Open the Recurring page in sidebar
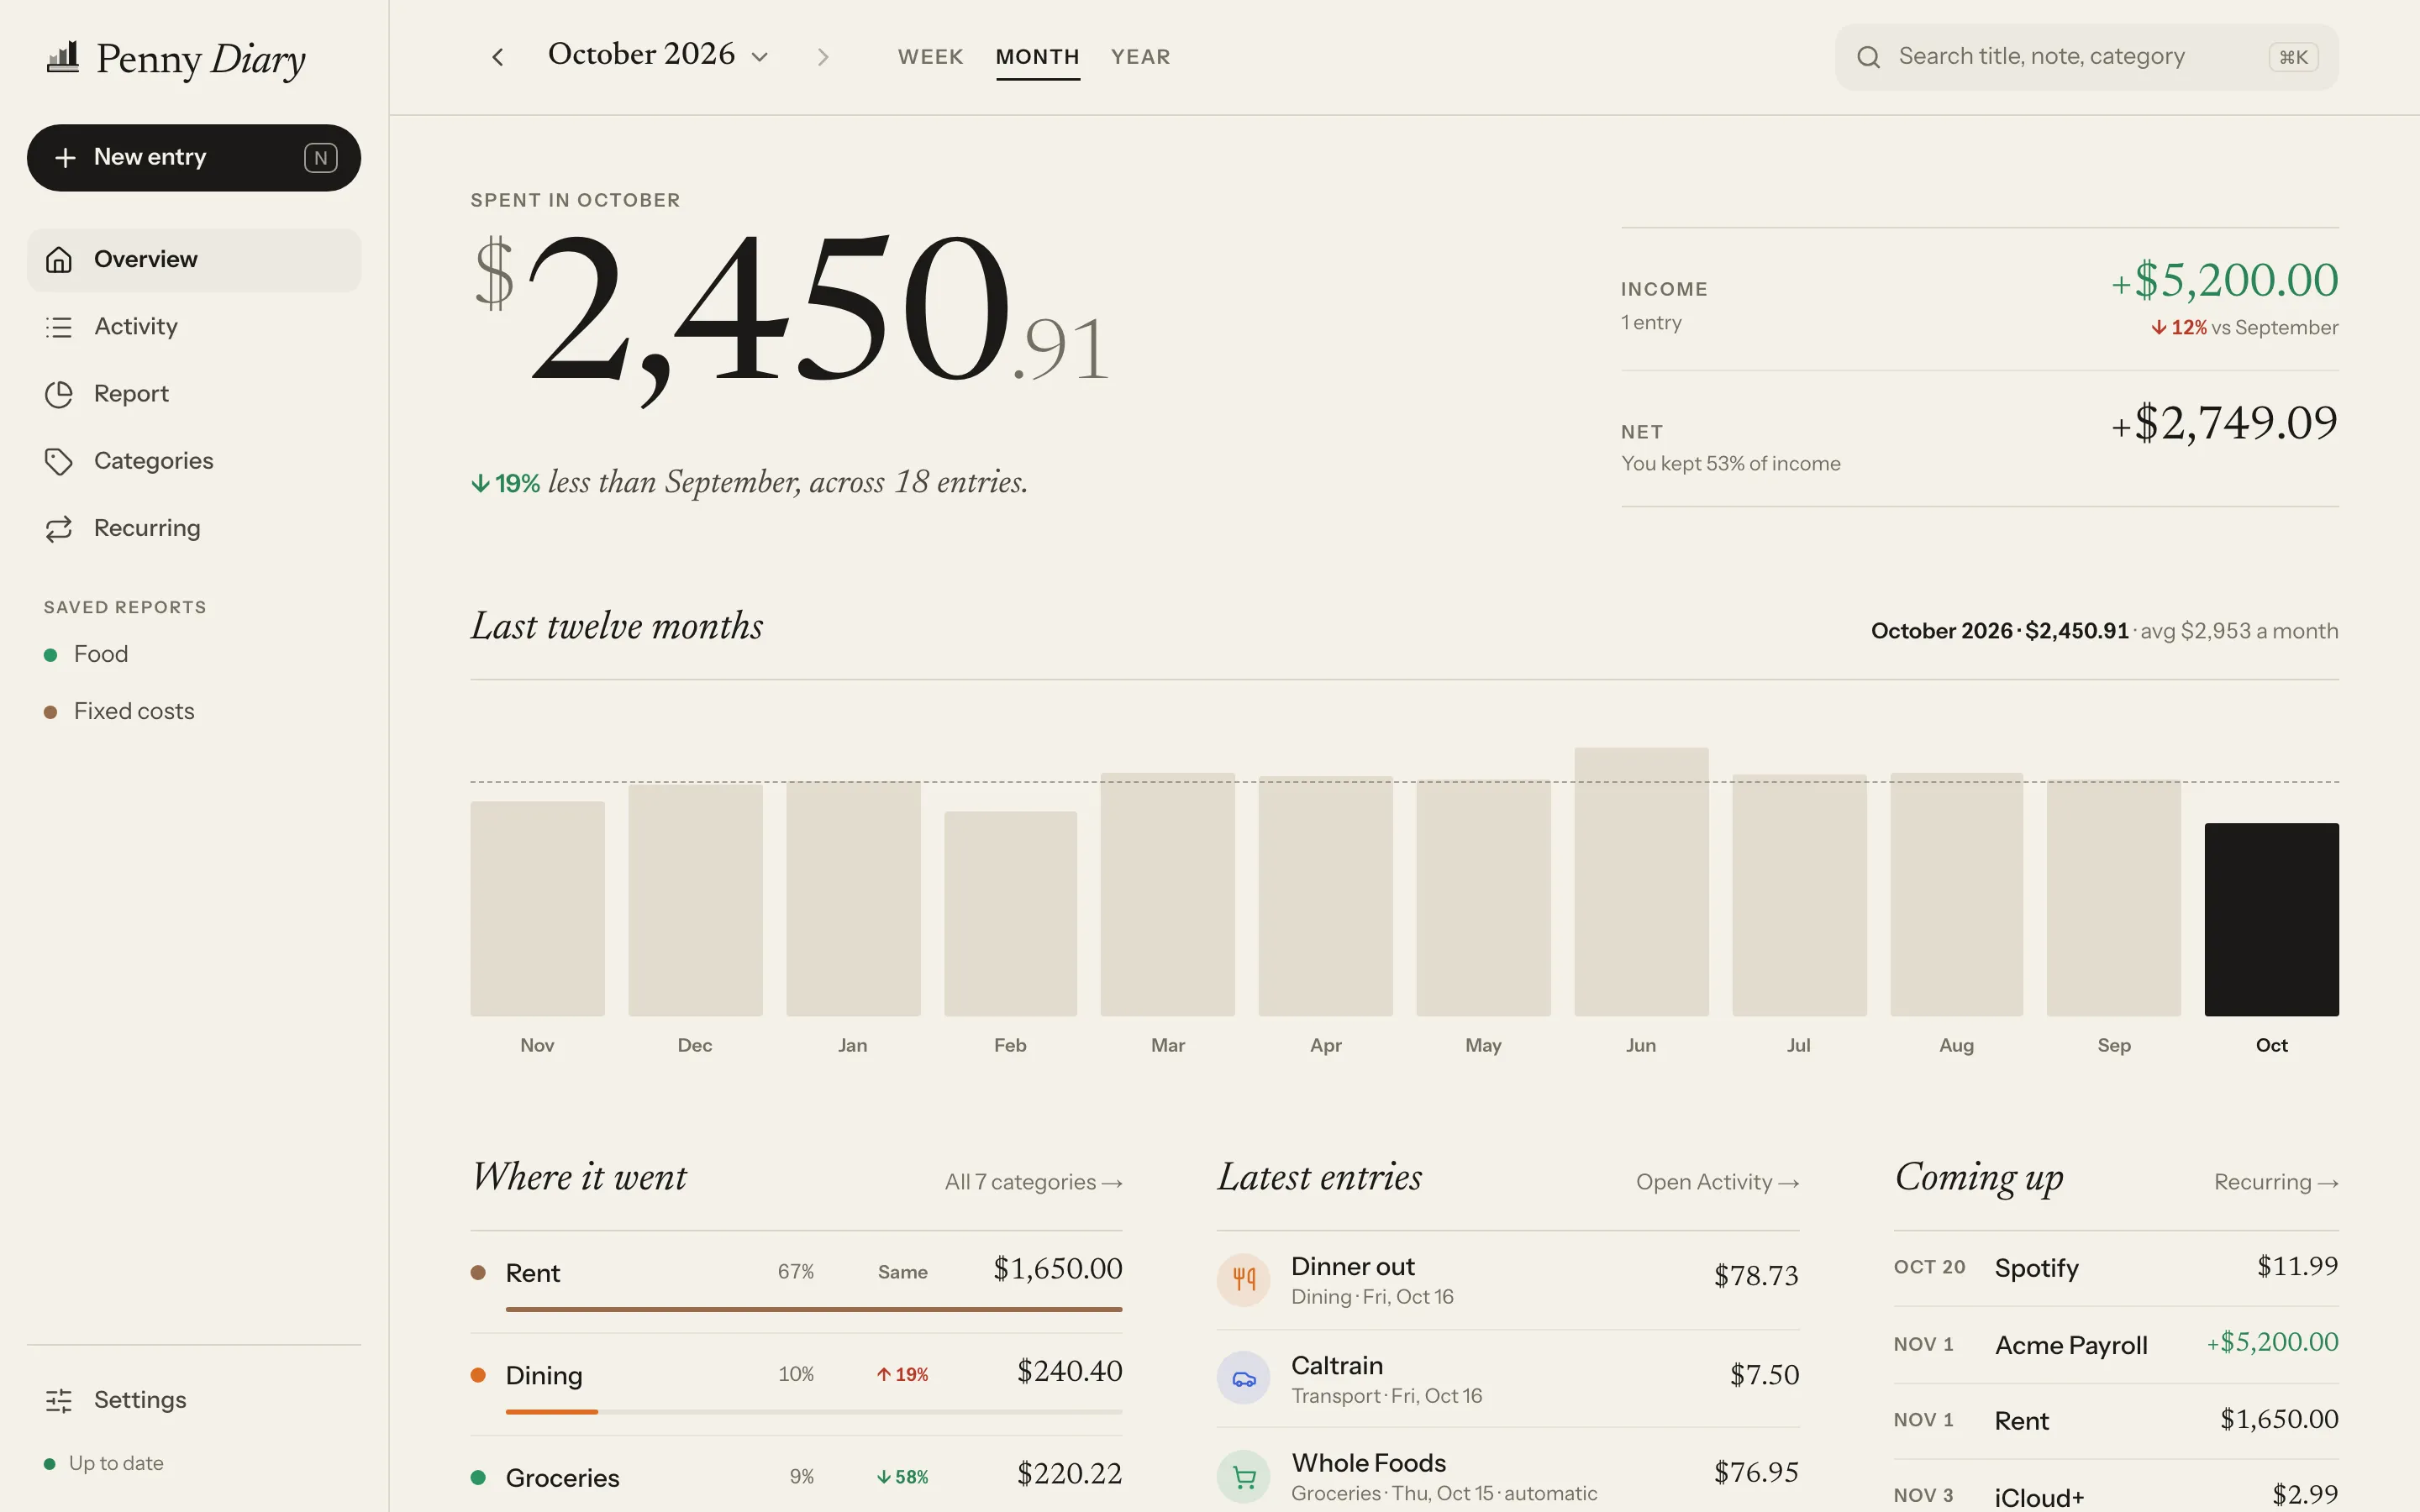2420x1512 pixels. coord(194,528)
